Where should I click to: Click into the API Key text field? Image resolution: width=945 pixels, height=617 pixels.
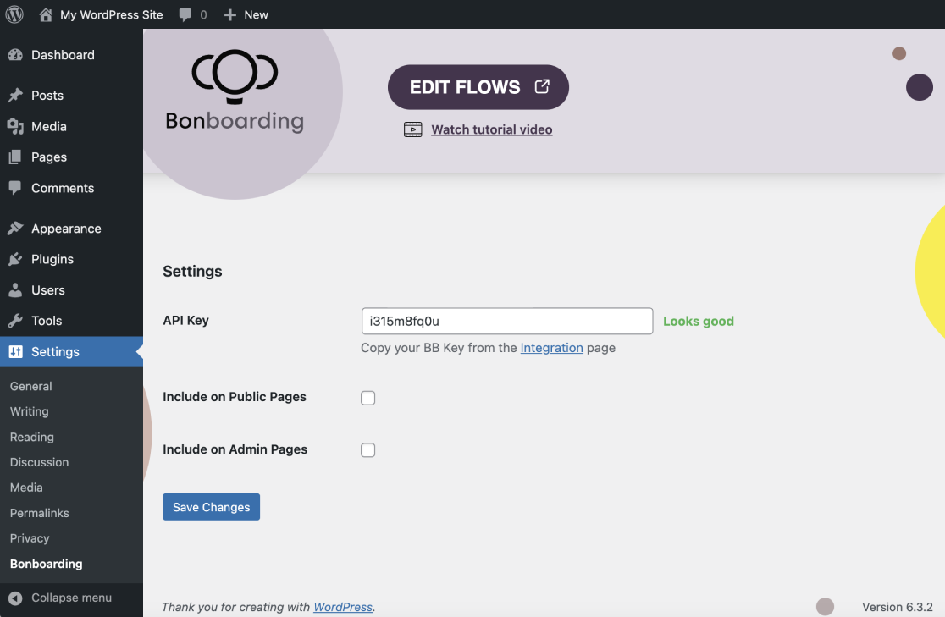pos(506,321)
